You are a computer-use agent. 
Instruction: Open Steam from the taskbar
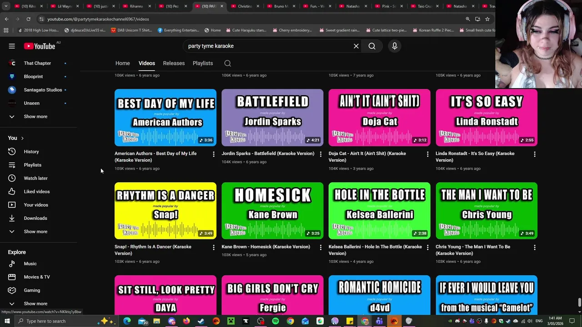coord(201,321)
